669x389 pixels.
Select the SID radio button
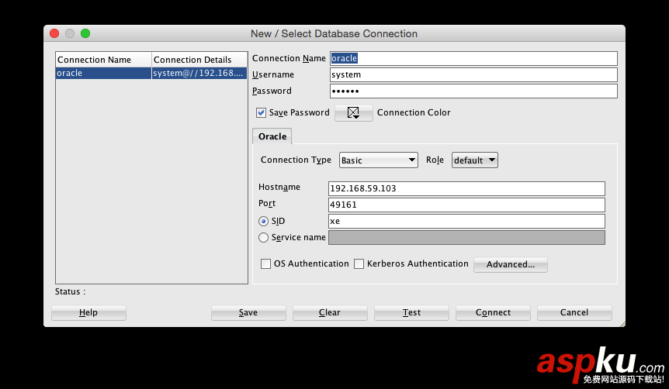coord(263,221)
